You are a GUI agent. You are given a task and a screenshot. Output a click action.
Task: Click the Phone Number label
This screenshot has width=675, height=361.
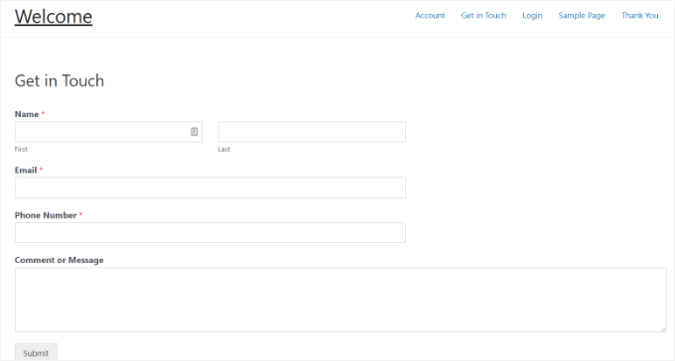(46, 215)
